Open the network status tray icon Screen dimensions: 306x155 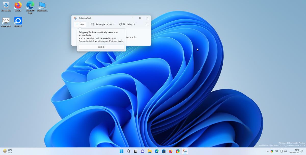281,151
